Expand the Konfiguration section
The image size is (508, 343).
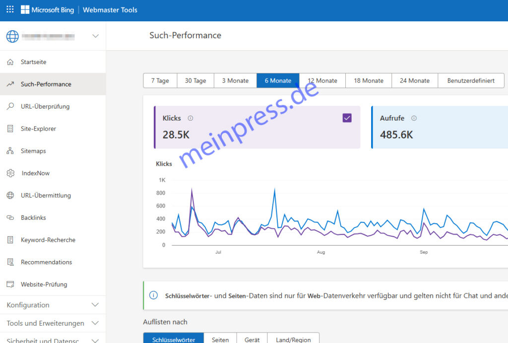tap(96, 305)
